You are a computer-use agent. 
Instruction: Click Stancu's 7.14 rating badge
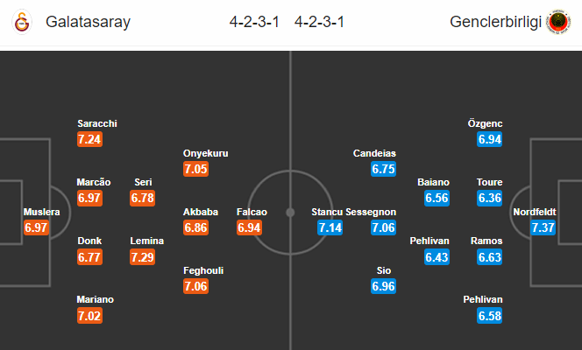pyautogui.click(x=330, y=227)
